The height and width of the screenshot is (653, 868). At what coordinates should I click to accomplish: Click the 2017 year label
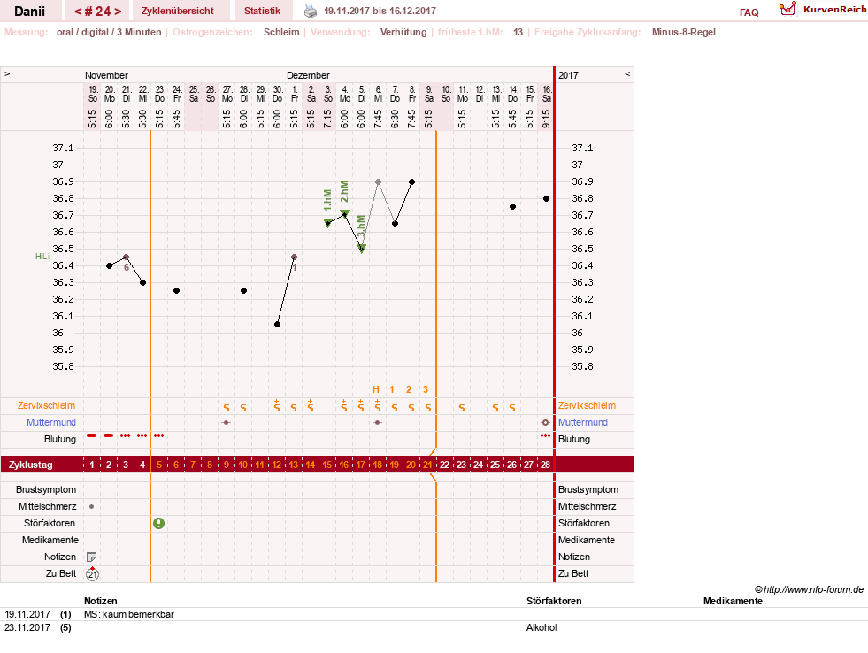point(568,75)
